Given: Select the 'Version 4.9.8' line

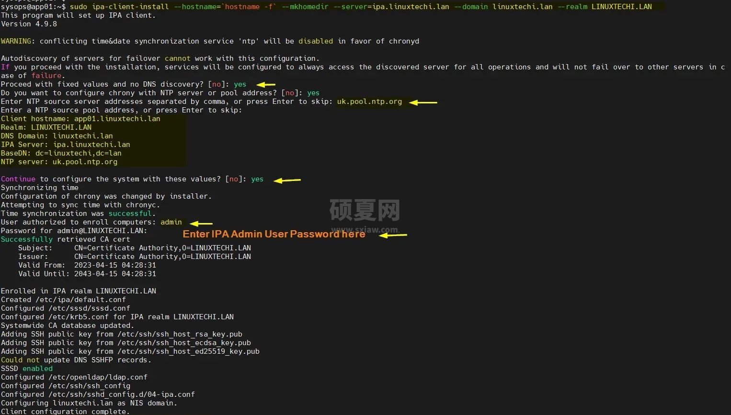Looking at the screenshot, I should click(x=29, y=24).
